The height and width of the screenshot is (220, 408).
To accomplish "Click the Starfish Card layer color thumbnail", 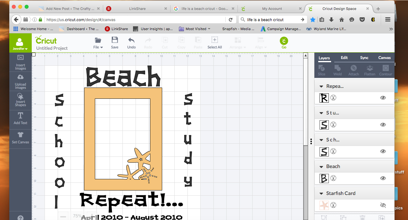I will [x=324, y=205].
